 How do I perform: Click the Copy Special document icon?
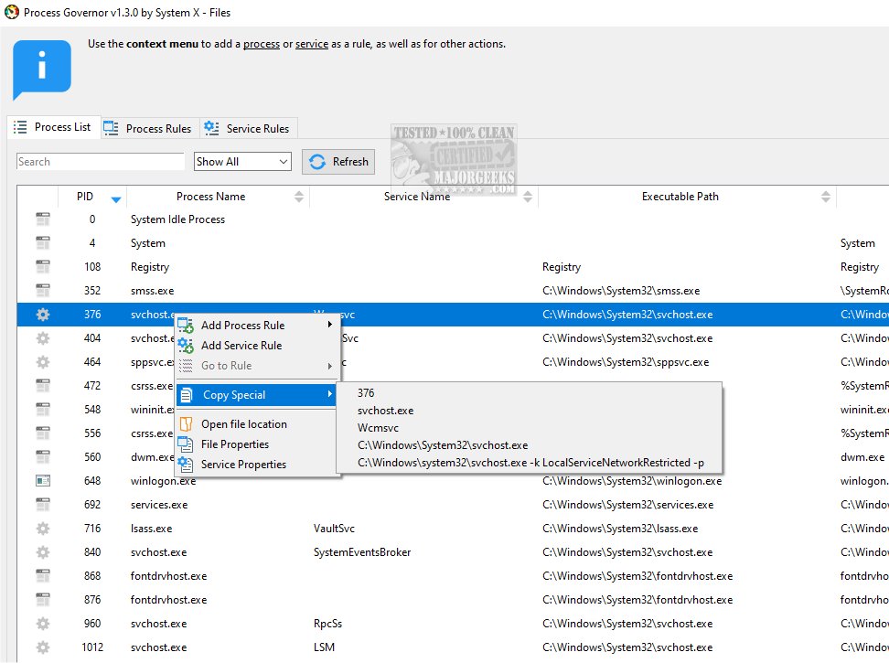click(x=186, y=395)
